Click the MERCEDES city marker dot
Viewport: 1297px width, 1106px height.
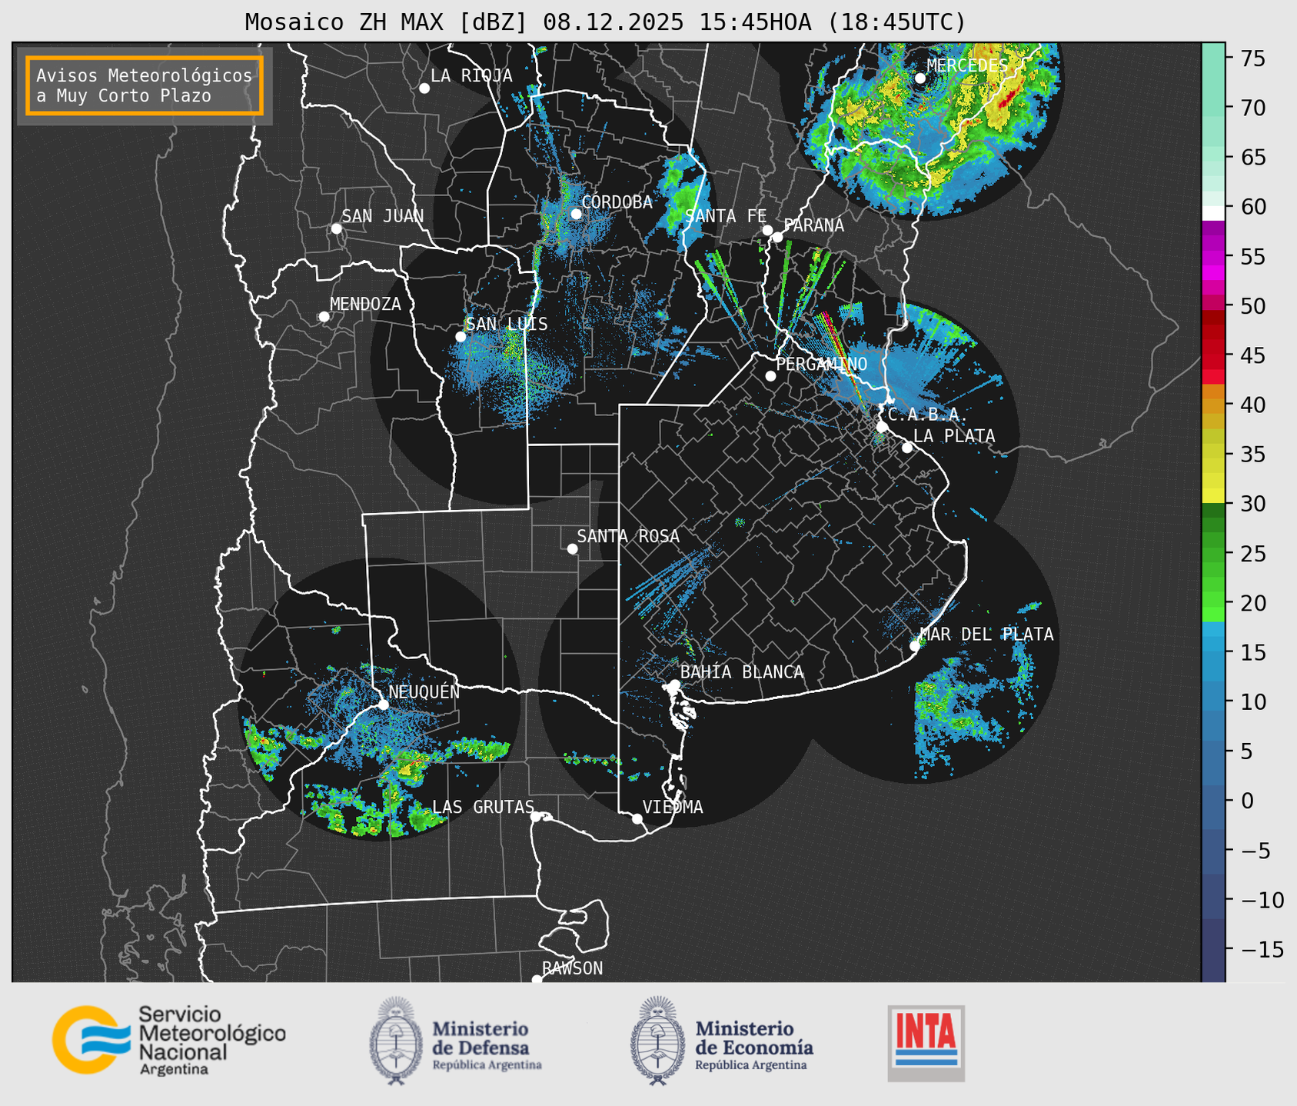coord(920,78)
